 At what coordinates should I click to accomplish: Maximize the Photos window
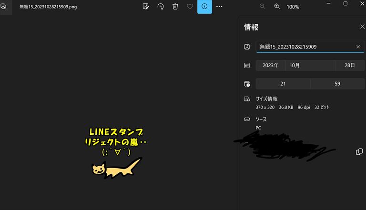click(345, 3)
